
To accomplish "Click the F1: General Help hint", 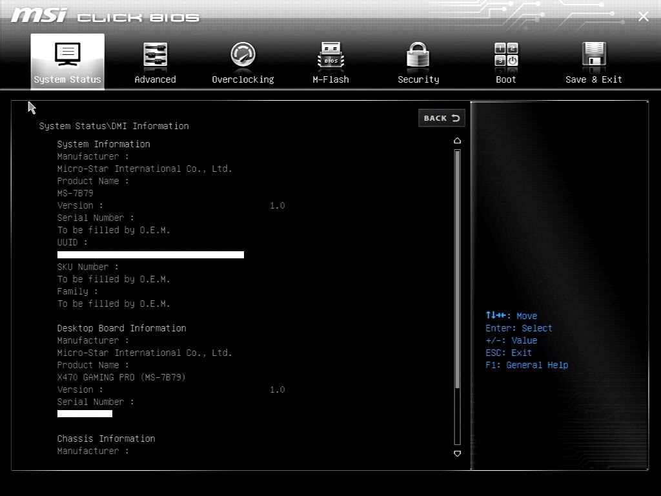I will point(527,365).
